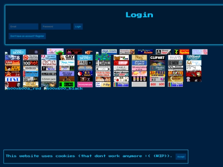Open the OTOP gold badge
Viewport: 223px width, 167px height.
pyautogui.click(x=176, y=79)
